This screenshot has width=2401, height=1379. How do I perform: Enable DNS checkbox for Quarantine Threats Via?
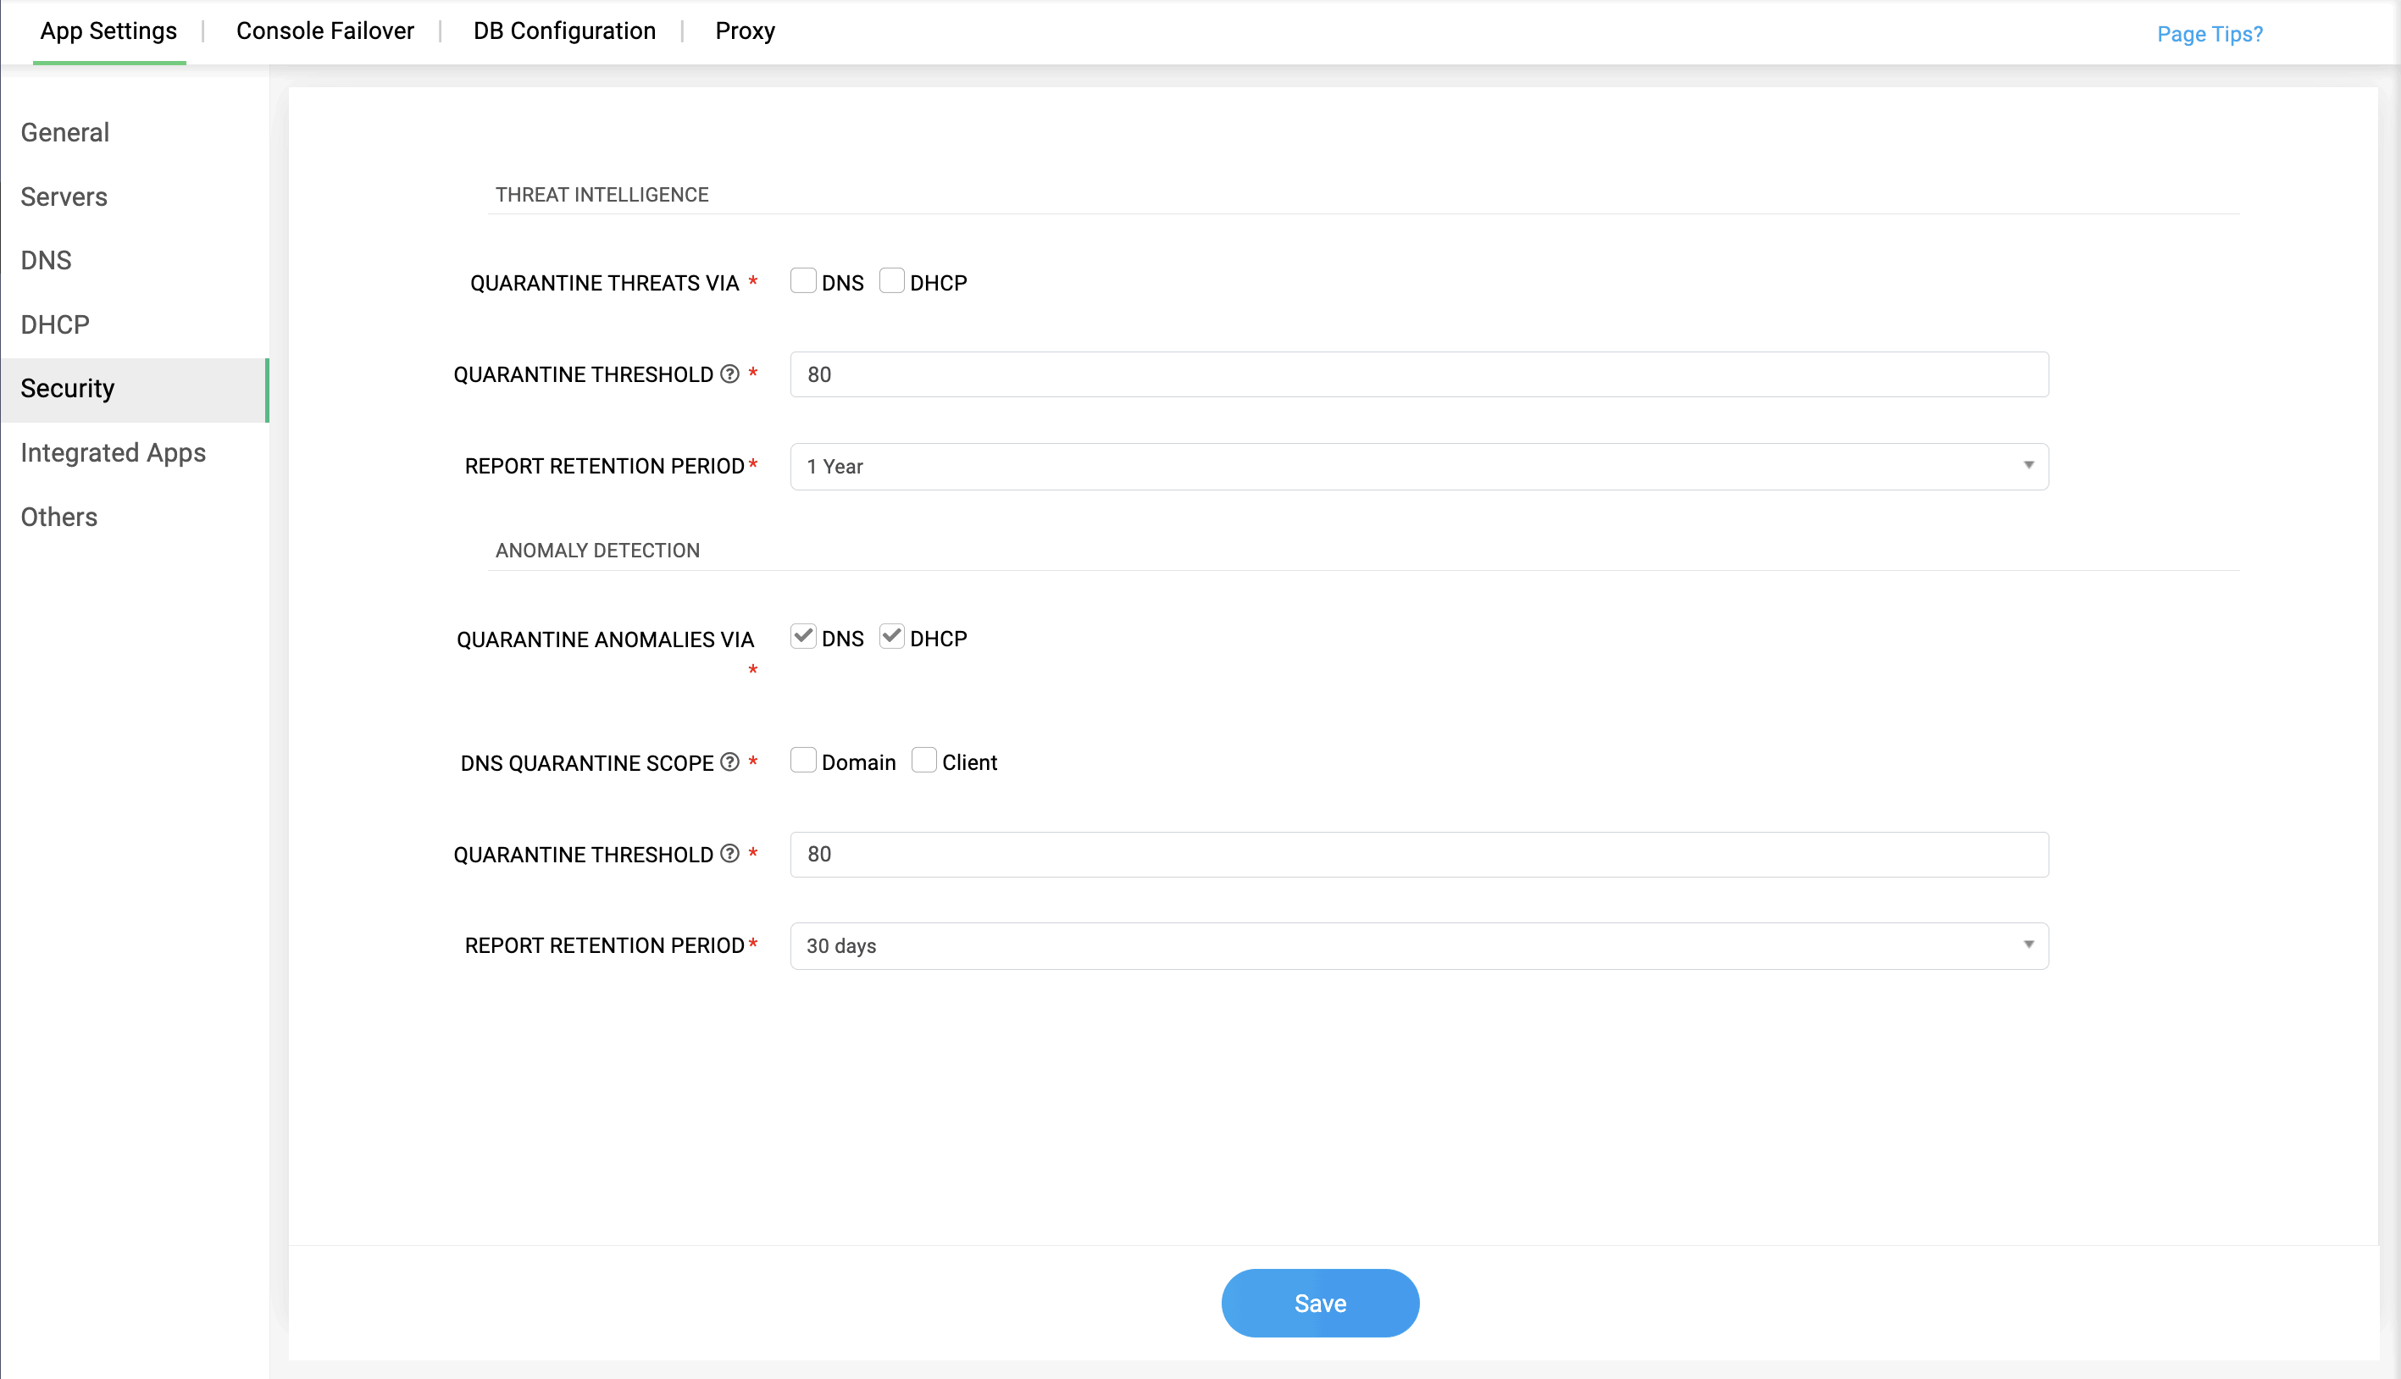[x=803, y=281]
